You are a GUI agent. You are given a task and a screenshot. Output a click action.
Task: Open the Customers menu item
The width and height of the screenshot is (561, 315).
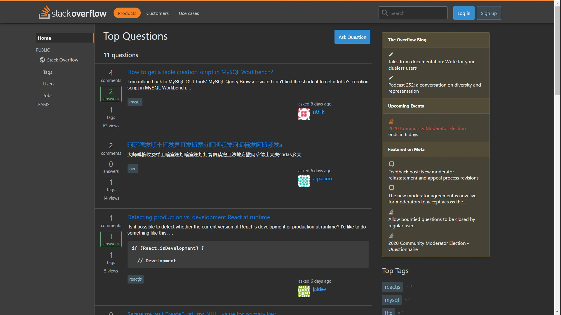157,13
